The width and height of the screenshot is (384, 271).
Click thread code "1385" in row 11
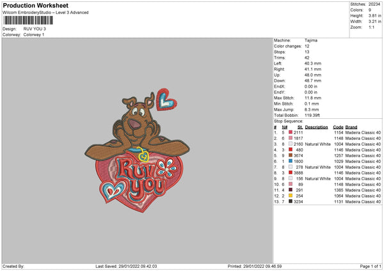pos(339,190)
